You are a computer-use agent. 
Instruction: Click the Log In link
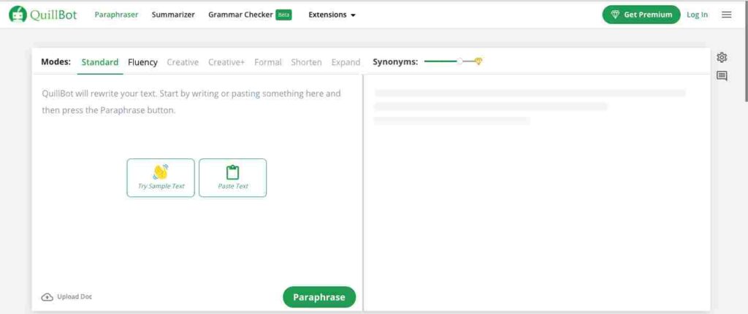click(697, 15)
